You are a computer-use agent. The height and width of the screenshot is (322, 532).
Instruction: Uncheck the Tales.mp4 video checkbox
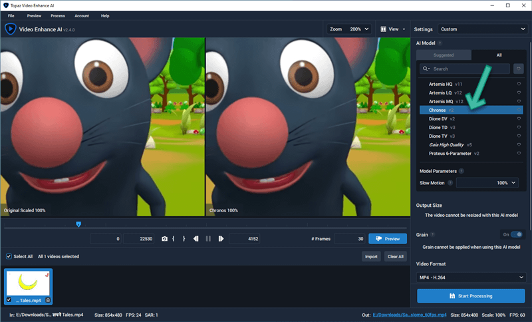(x=9, y=300)
